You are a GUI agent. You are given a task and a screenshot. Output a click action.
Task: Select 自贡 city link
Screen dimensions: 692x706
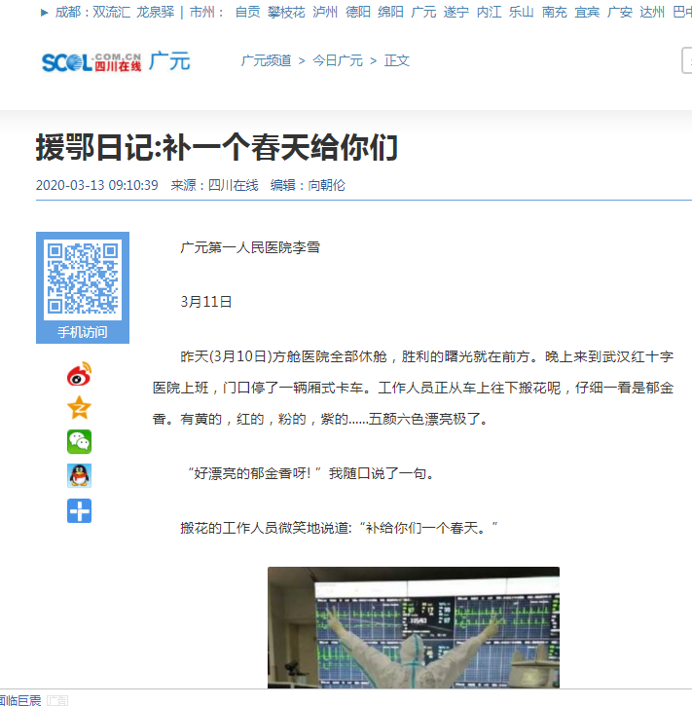tap(247, 13)
